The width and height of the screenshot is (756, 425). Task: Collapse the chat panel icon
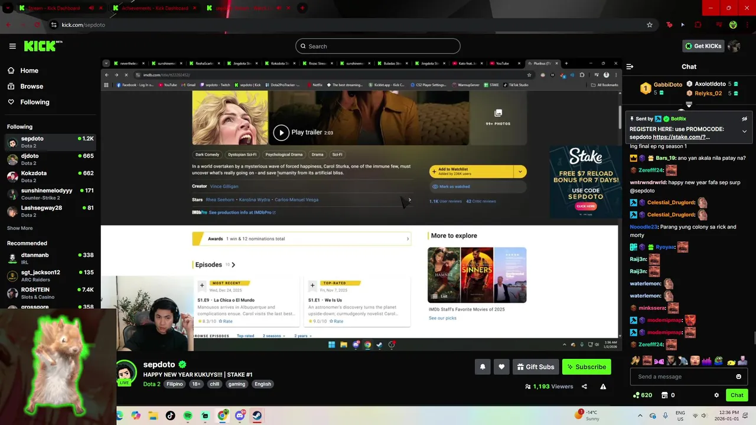tap(630, 67)
